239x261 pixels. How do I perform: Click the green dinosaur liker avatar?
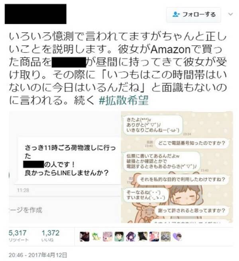coord(96,236)
